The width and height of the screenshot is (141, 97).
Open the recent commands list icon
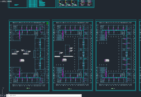pyautogui.click(x=8, y=96)
